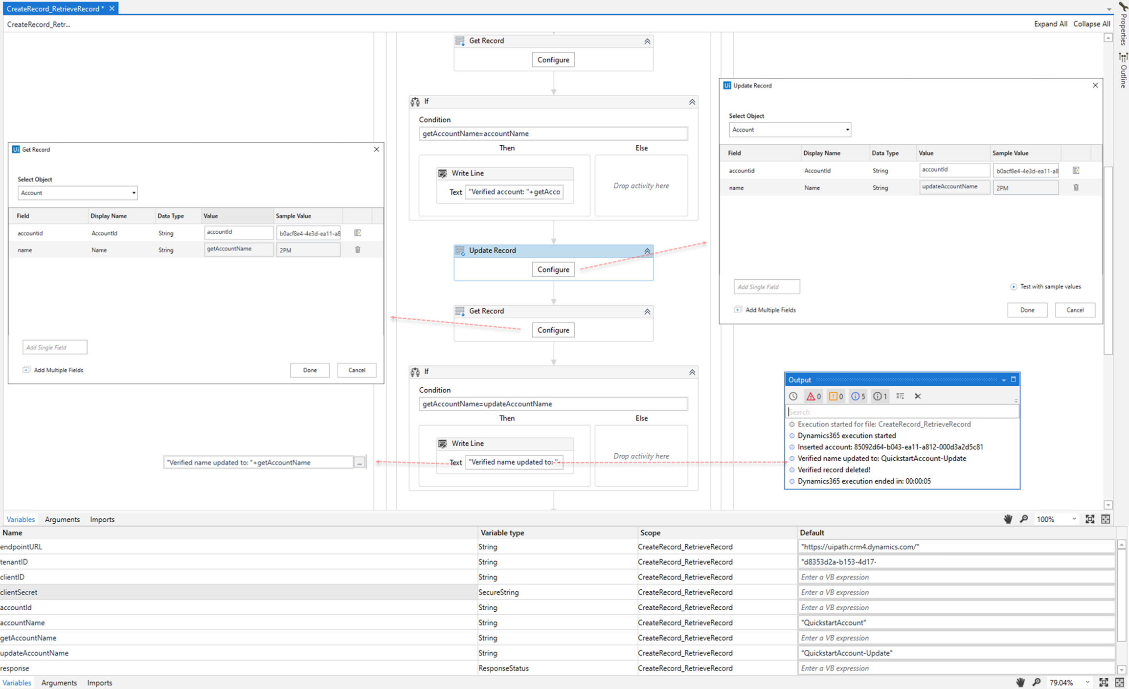Switch to the Arguments tab
Image resolution: width=1129 pixels, height=689 pixels.
61,519
